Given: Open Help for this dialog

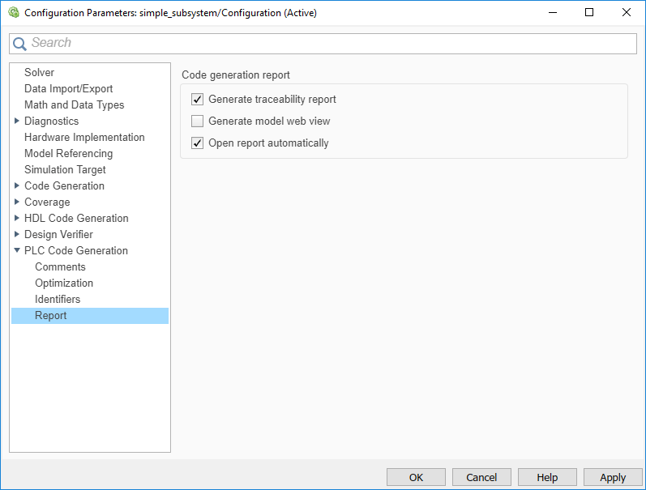Looking at the screenshot, I should [547, 477].
